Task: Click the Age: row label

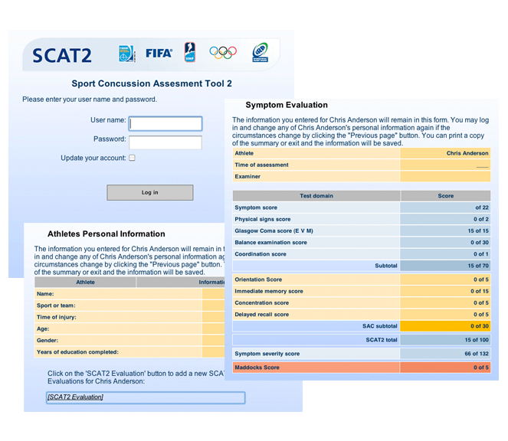Action: point(43,328)
